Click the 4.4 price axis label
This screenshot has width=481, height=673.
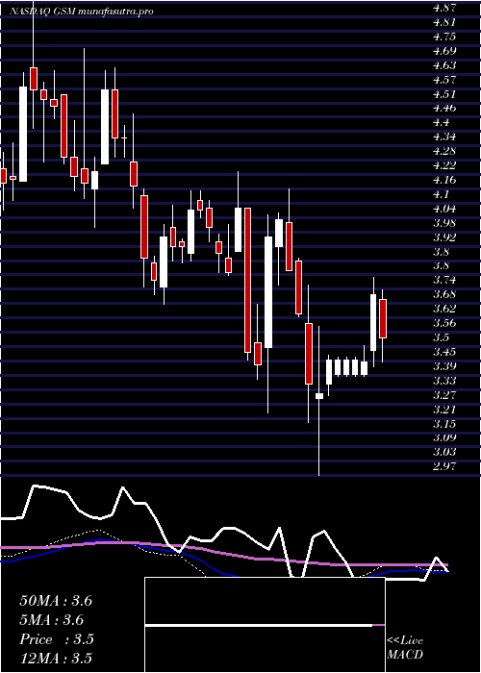[442, 122]
